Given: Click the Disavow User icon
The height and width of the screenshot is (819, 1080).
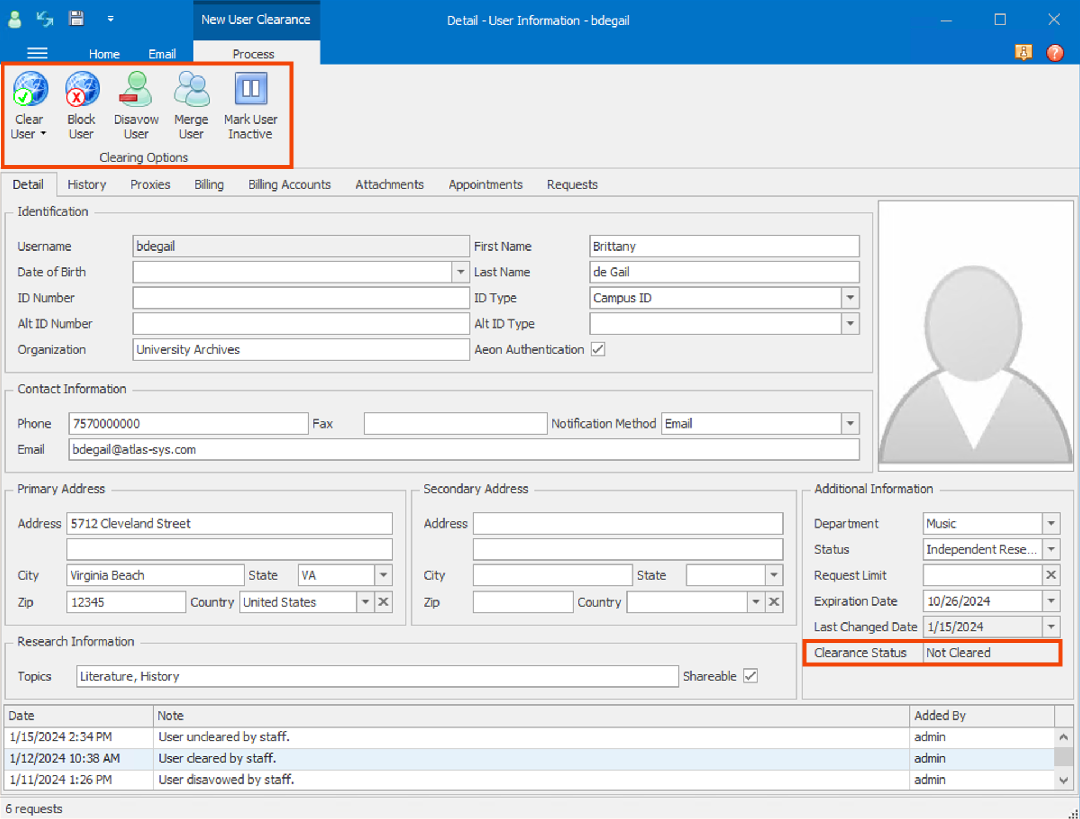Looking at the screenshot, I should tap(136, 90).
